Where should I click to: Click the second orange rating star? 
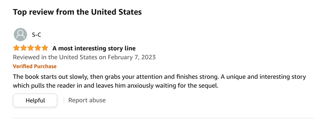(24, 48)
